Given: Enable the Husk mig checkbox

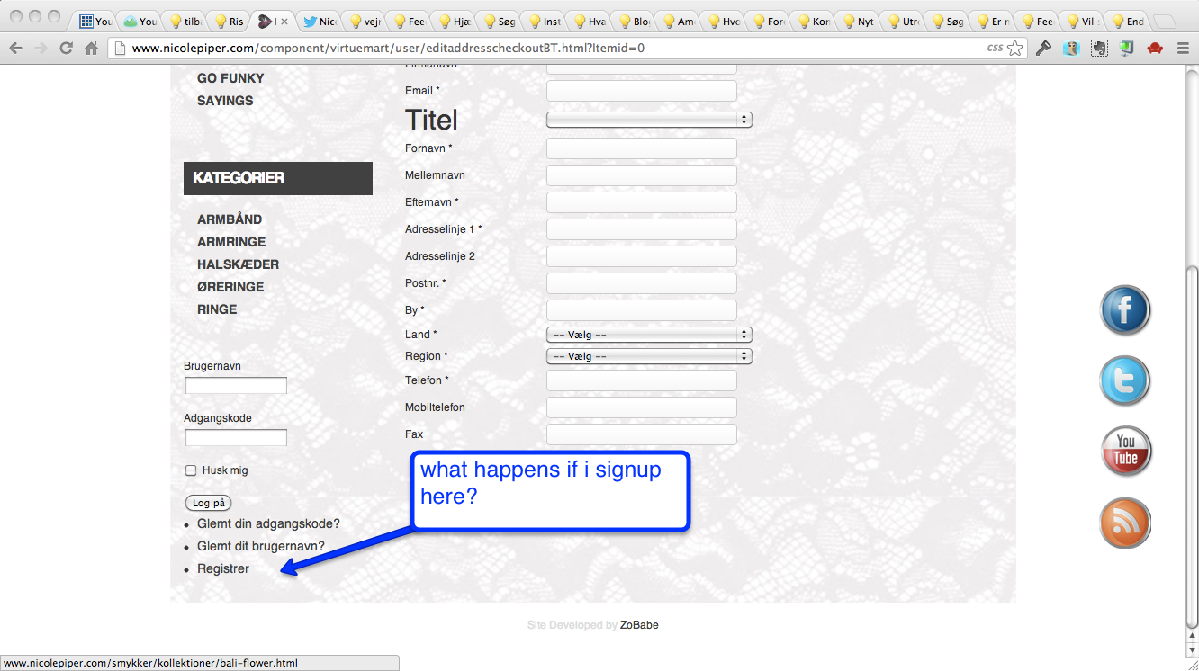Looking at the screenshot, I should pos(191,470).
